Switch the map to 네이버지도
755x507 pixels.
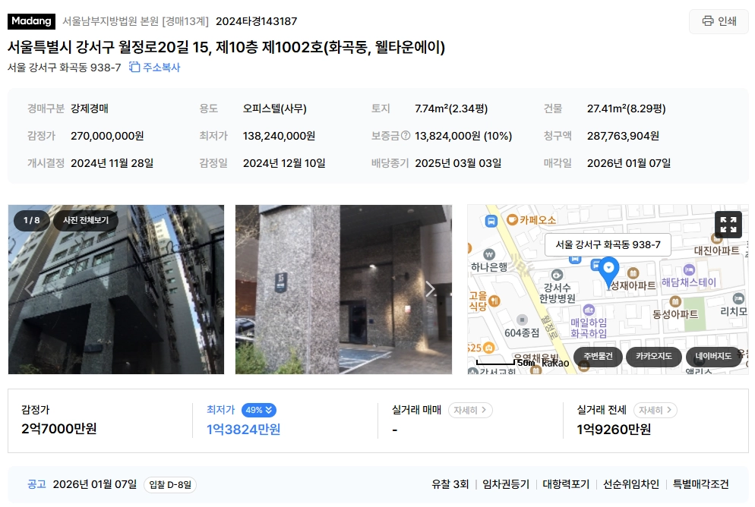pyautogui.click(x=713, y=357)
